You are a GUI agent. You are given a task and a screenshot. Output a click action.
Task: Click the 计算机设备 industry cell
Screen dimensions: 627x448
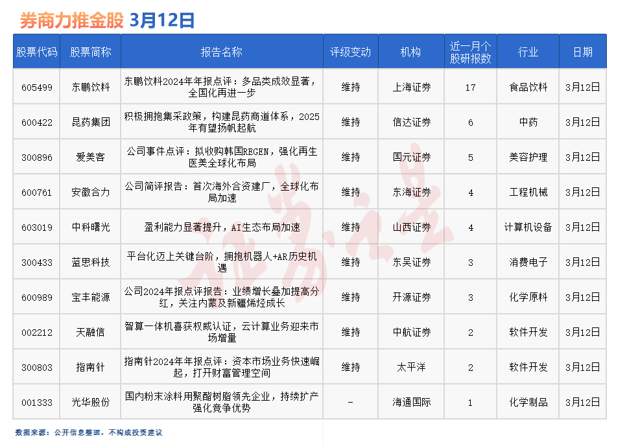pos(528,227)
